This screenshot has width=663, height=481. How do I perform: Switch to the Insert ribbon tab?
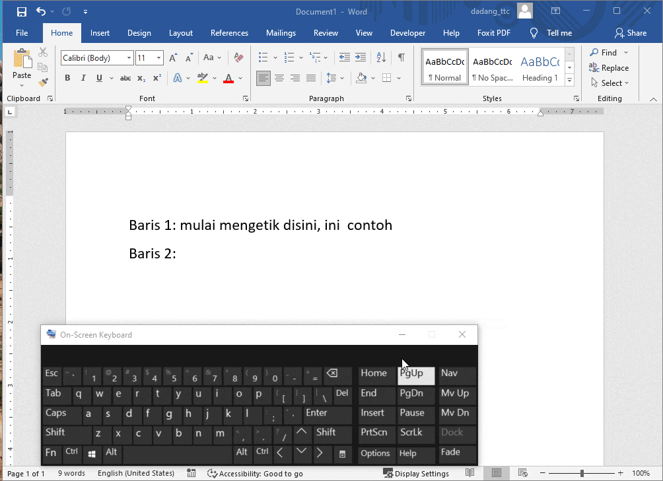pyautogui.click(x=100, y=32)
